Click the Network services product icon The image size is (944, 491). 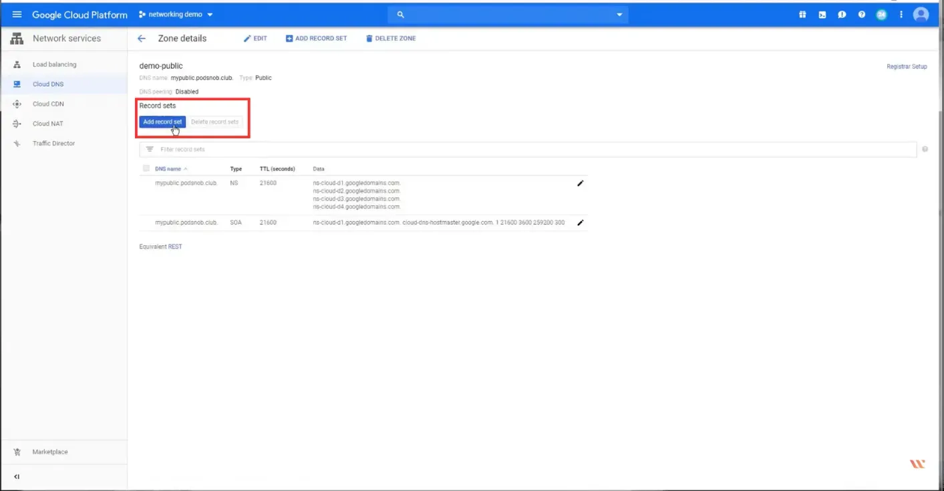pos(17,39)
